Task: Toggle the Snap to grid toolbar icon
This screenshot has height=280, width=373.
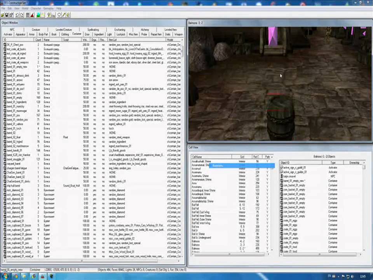Action: 28,15
